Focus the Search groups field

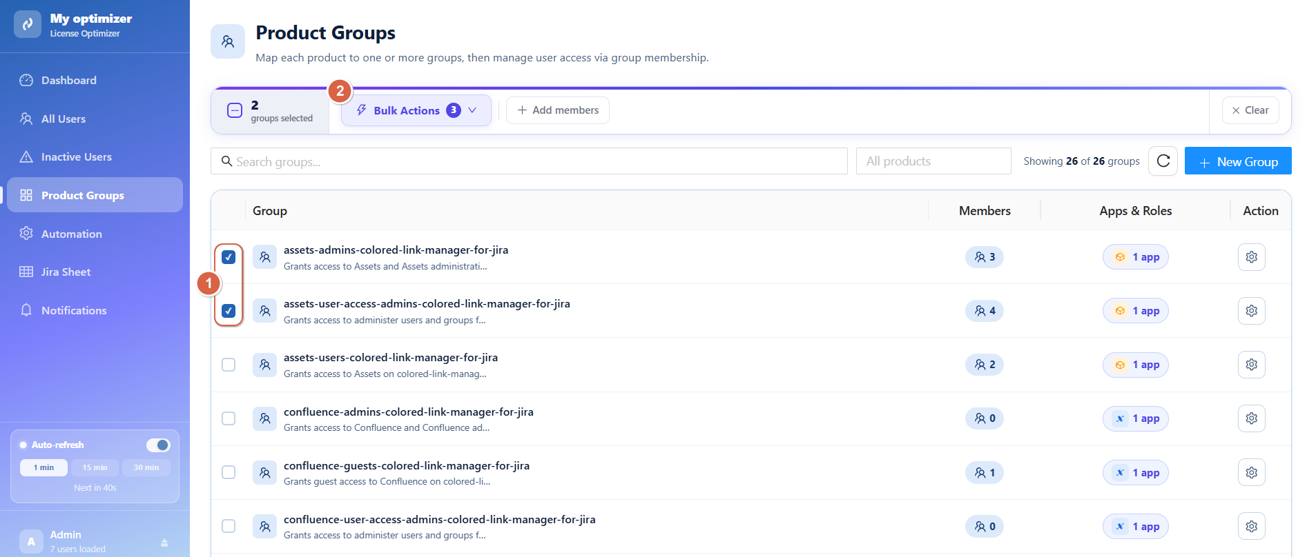point(529,161)
